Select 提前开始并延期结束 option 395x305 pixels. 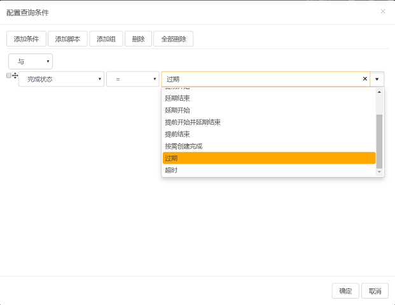193,122
